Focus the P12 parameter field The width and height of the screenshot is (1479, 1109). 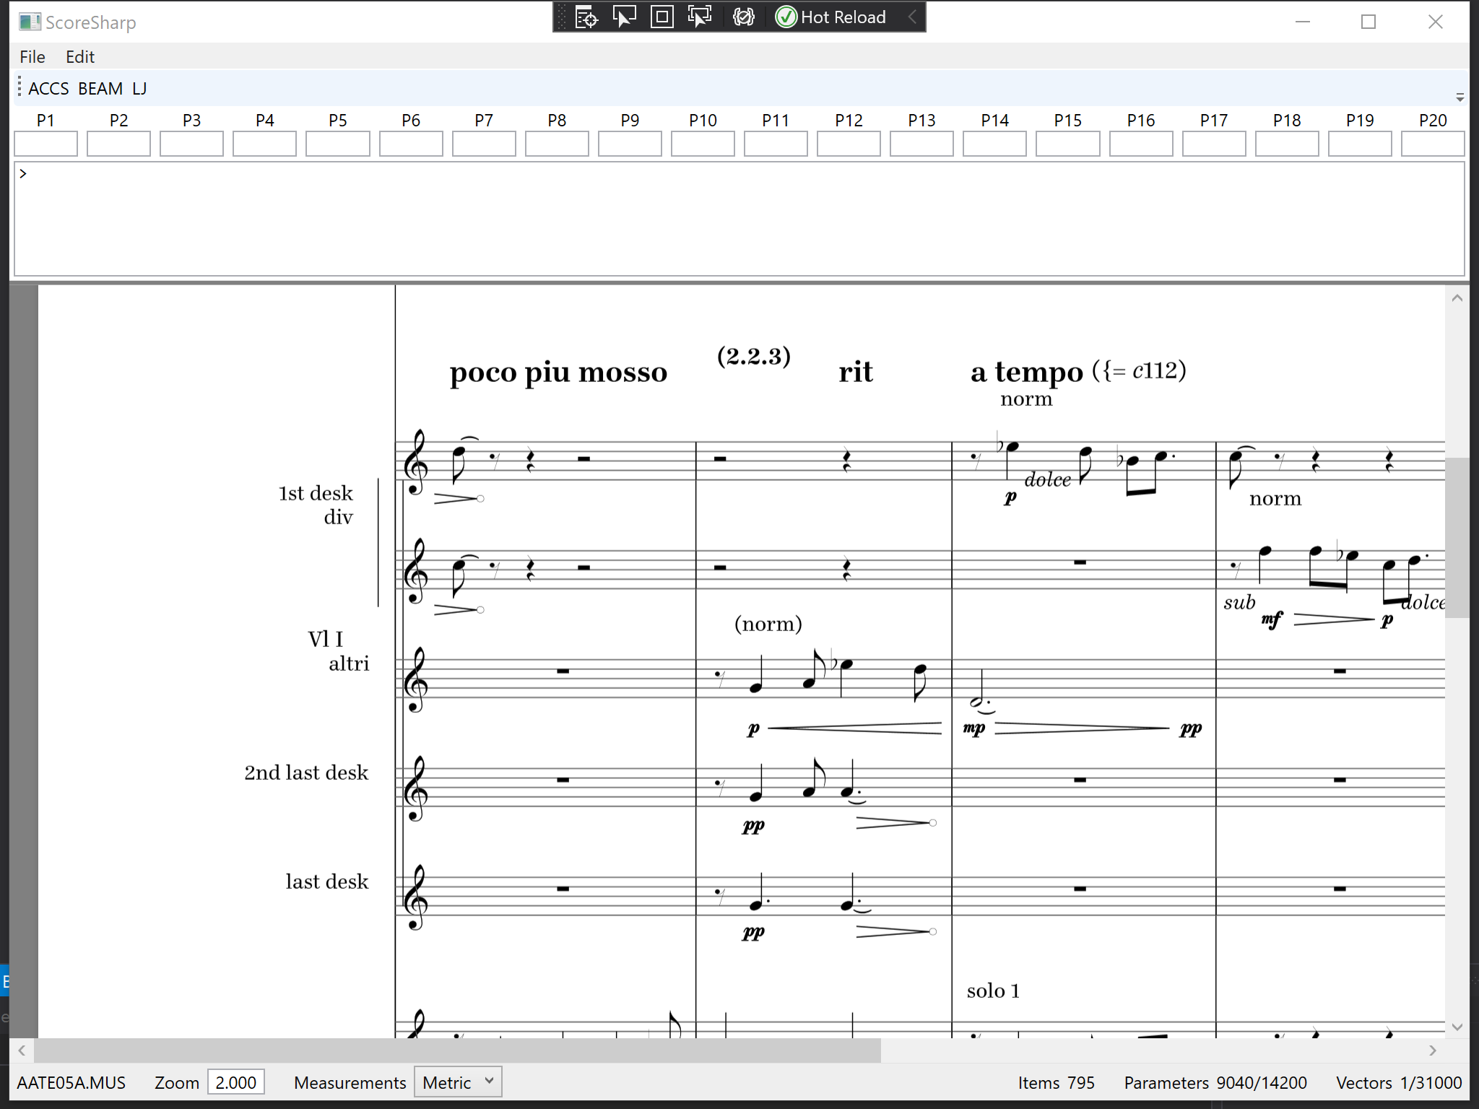[x=849, y=143]
